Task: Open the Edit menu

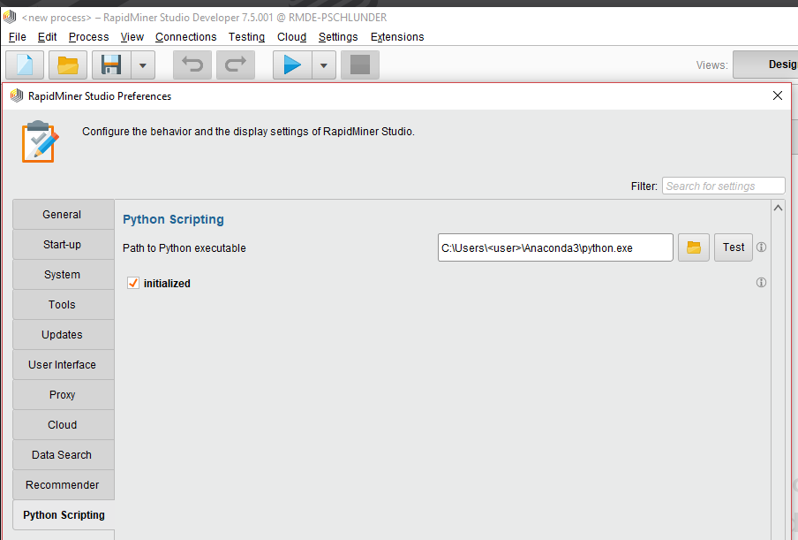Action: pos(47,37)
